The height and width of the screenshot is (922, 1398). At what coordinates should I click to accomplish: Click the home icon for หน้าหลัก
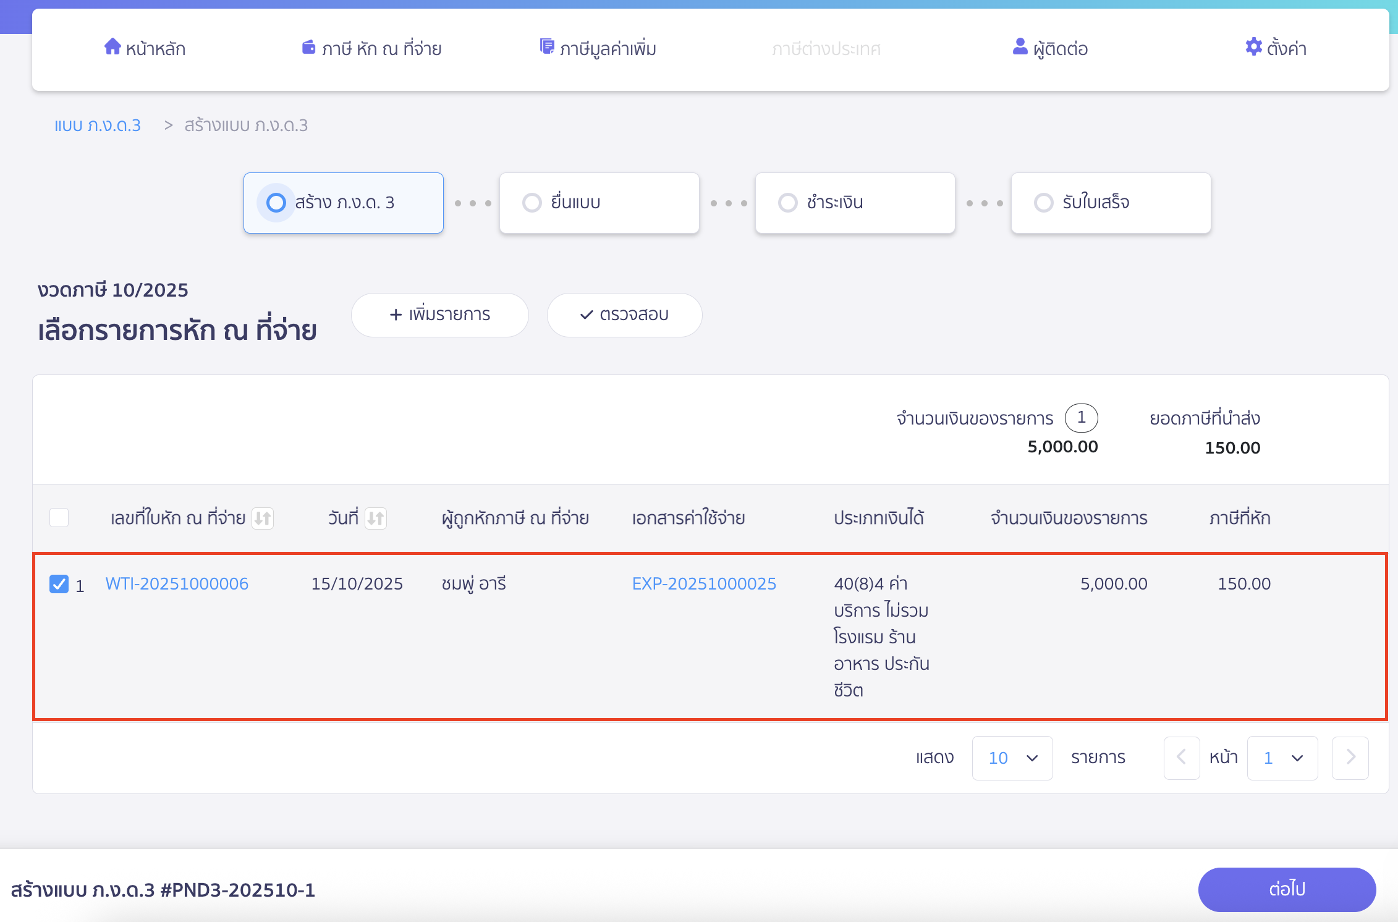112,47
